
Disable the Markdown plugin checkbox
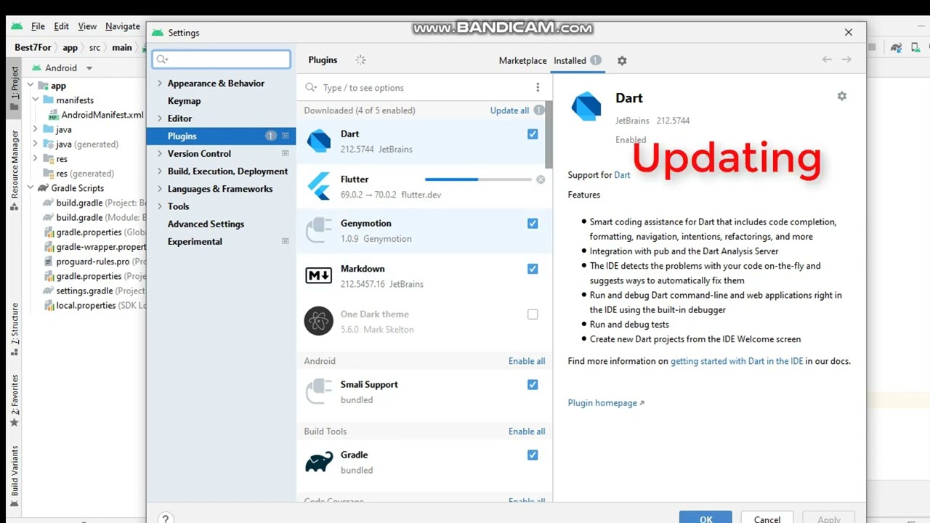coord(533,269)
